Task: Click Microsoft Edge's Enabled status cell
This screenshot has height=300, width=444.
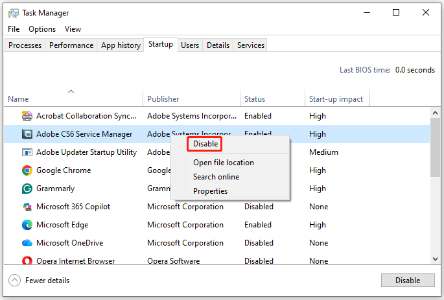Action: click(258, 225)
